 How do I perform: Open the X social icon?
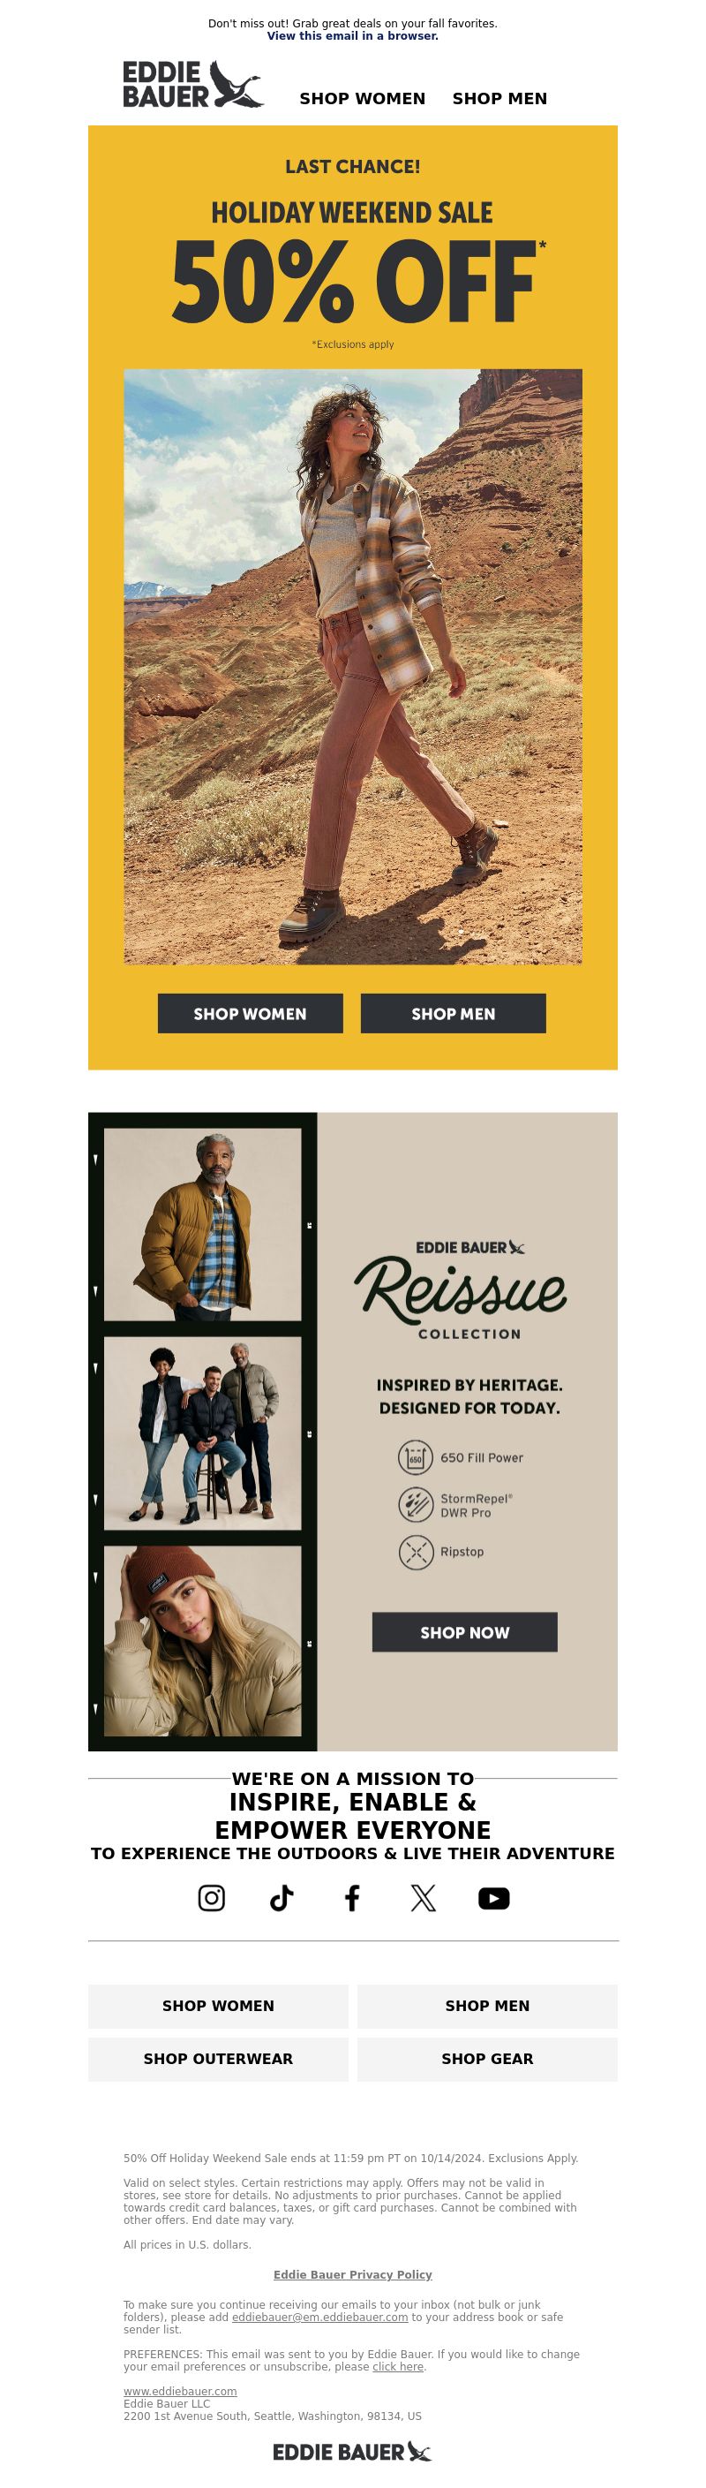click(x=424, y=1898)
